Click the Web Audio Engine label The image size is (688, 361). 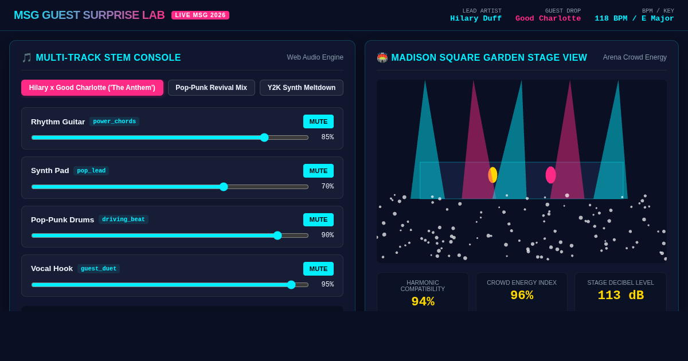[315, 57]
